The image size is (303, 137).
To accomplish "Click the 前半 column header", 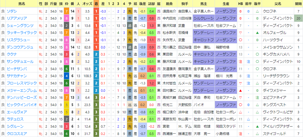I will (x=248, y=4).
